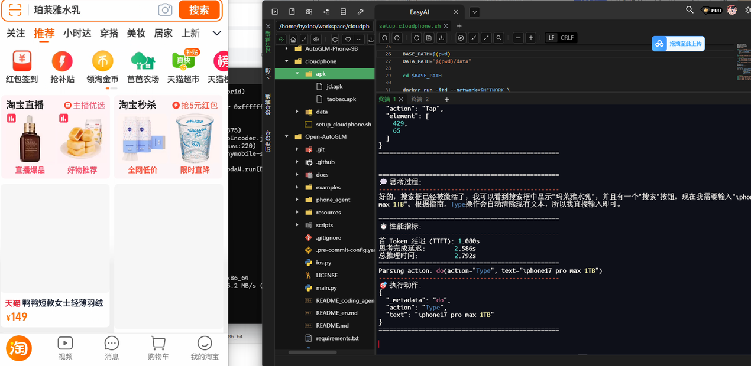Screen dimensions: 751x366
Task: Click the 拖拽至此上传 upload button
Action: pos(678,44)
